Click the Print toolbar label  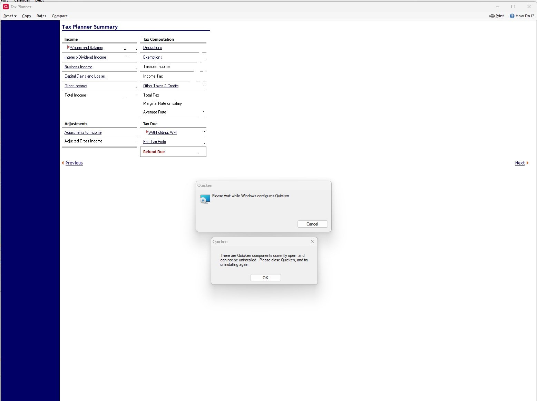tap(500, 16)
